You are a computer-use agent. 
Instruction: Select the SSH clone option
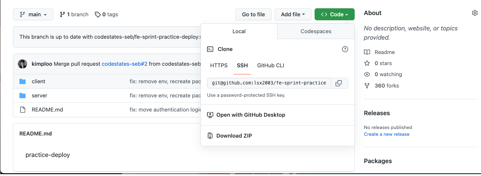(x=242, y=65)
